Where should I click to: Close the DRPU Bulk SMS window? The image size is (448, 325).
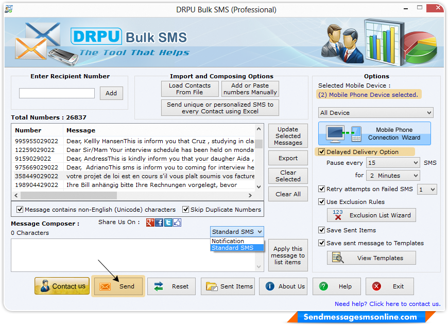point(436,8)
